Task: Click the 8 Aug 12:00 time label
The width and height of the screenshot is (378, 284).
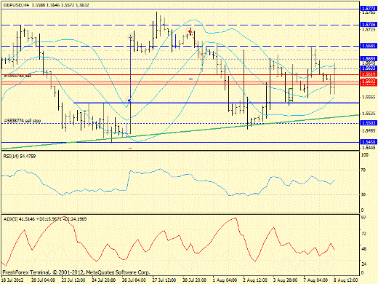Action: click(346, 280)
